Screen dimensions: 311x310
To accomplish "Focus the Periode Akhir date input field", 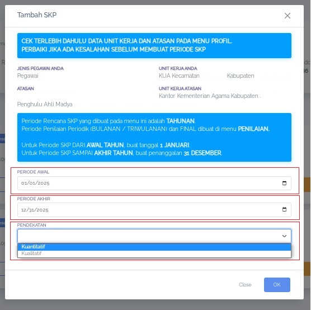I will [154, 210].
